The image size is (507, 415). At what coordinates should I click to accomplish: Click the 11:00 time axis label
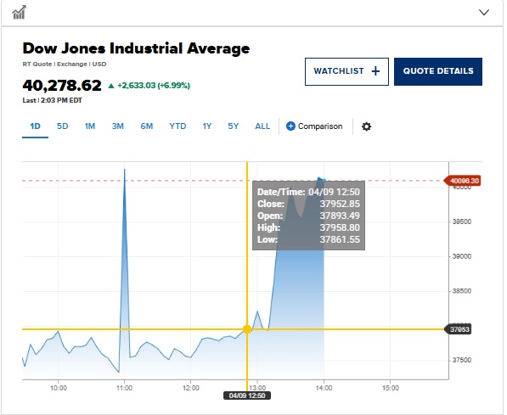tap(125, 388)
